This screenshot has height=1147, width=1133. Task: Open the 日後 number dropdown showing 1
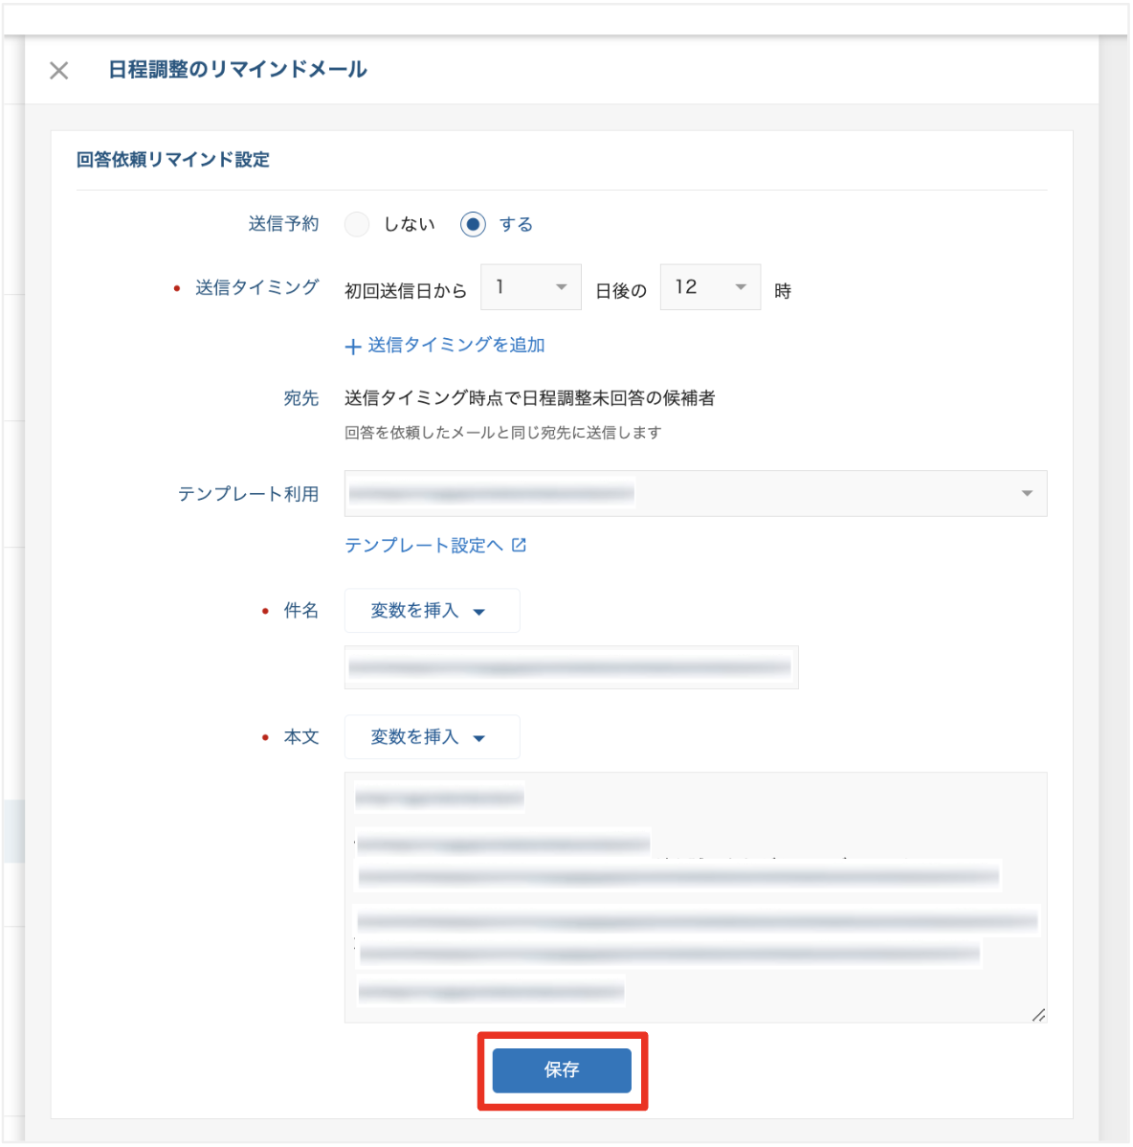point(531,286)
